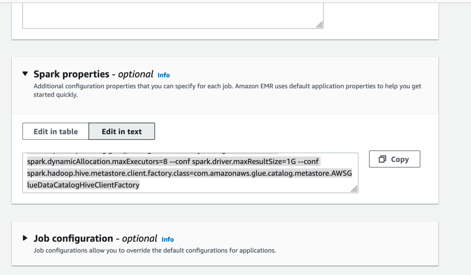Select the Edit in text tab
Screen dimensions: 471x275
(121, 131)
